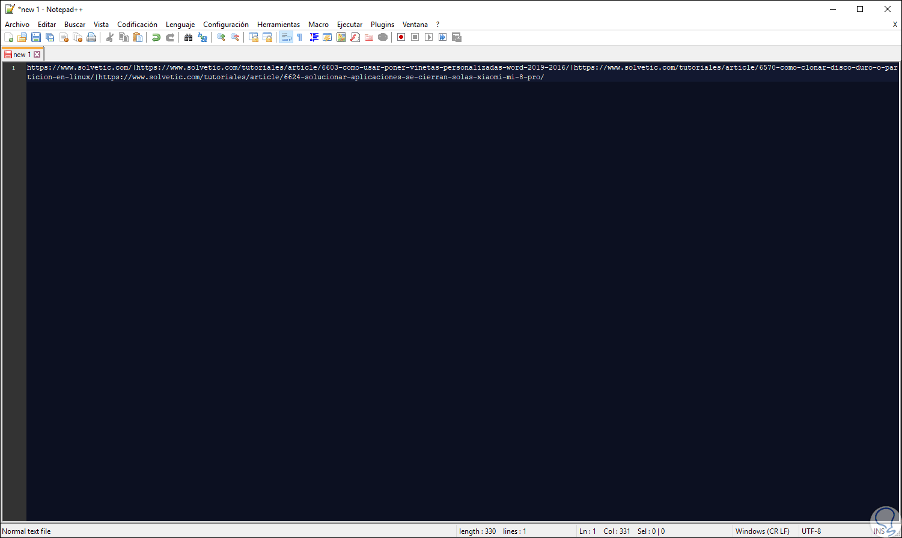Image resolution: width=902 pixels, height=538 pixels.
Task: Click the 'UTF-8' encoding indicator
Action: click(811, 531)
